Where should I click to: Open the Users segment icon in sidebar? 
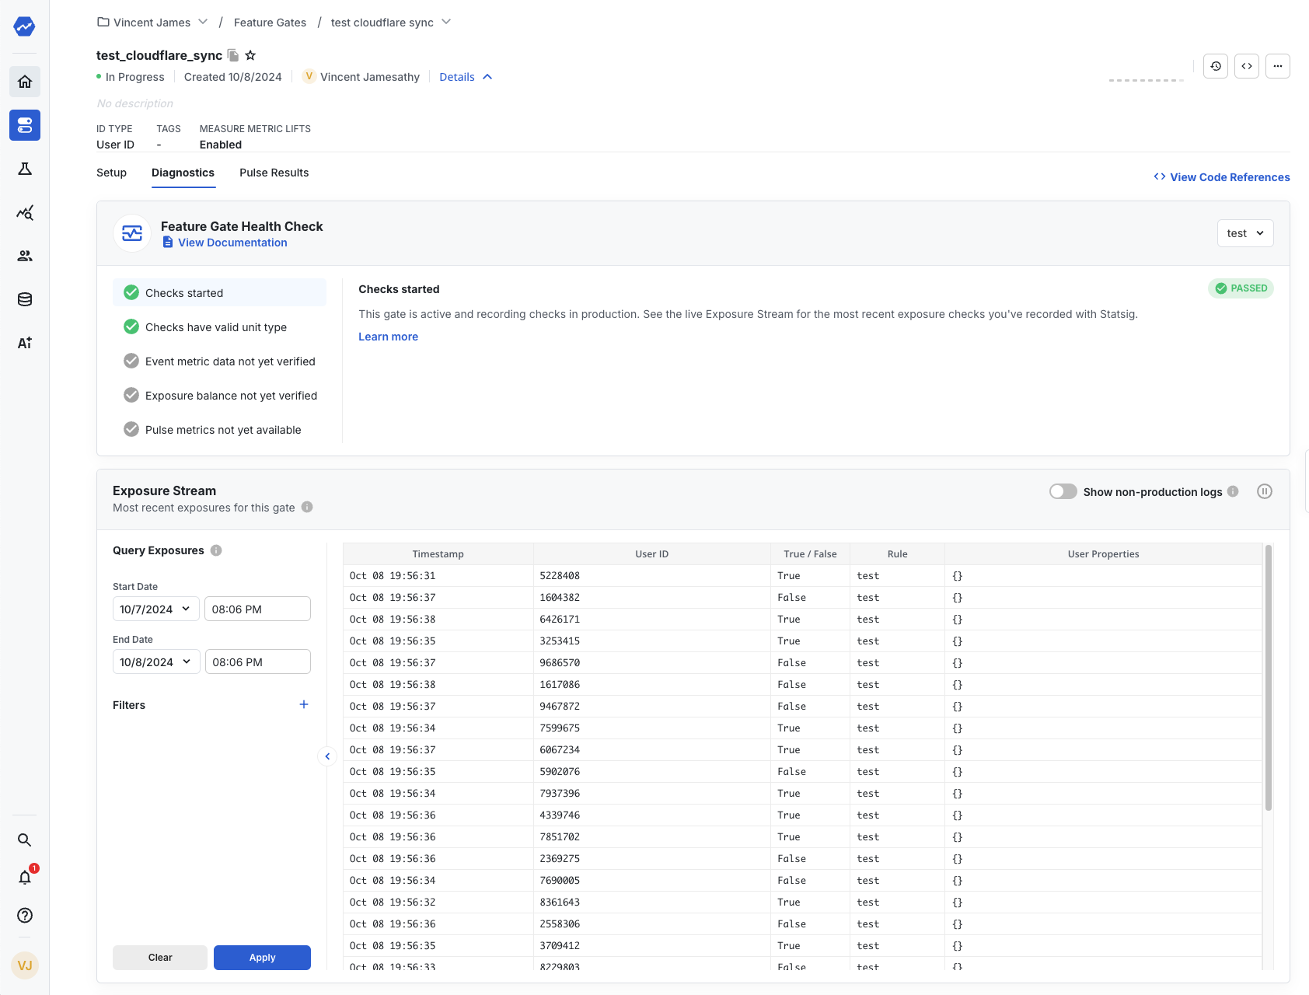tap(24, 255)
